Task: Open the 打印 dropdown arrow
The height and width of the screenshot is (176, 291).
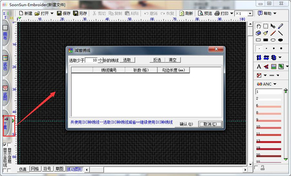Action: coord(232,14)
